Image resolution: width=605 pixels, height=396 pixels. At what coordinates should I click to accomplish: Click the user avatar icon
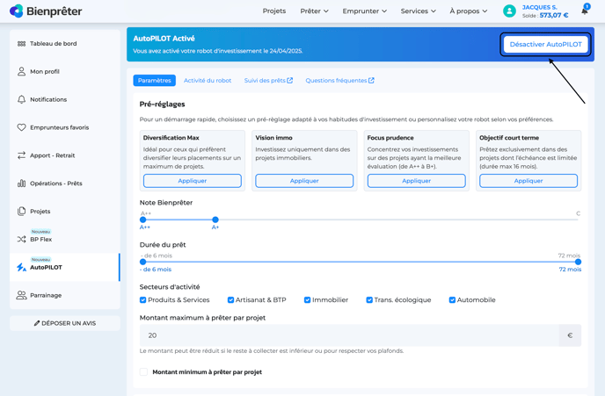point(509,11)
